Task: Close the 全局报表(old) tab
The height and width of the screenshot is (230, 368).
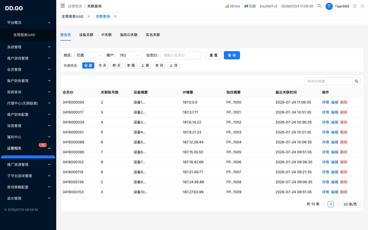Action: tap(89, 16)
